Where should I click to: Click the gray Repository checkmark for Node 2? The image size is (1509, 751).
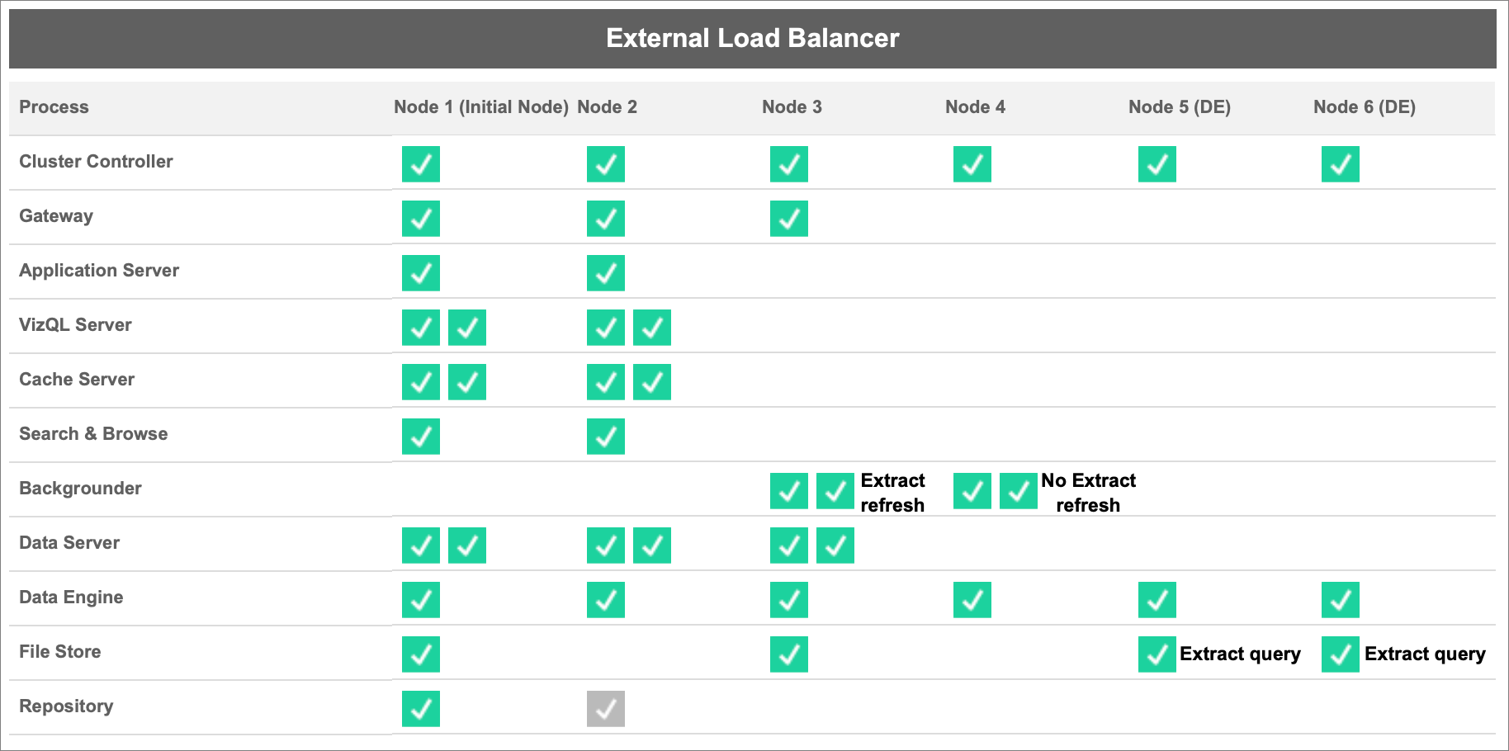pyautogui.click(x=606, y=709)
